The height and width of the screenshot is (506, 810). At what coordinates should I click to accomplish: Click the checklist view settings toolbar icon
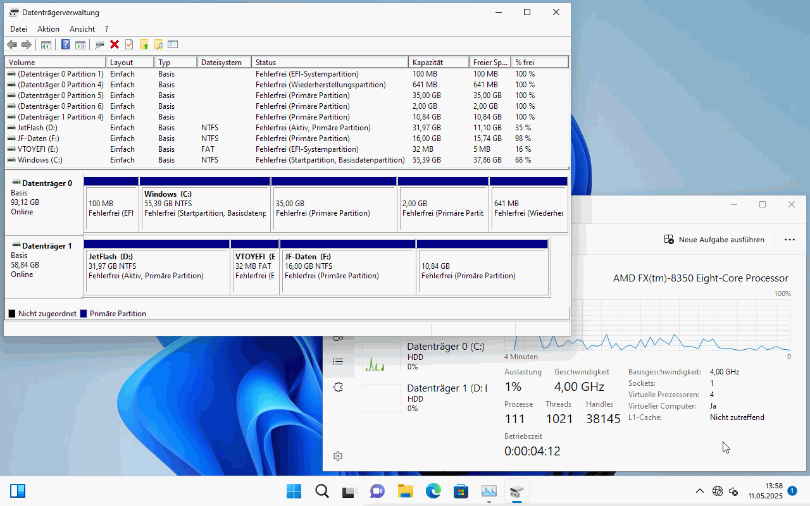[173, 44]
